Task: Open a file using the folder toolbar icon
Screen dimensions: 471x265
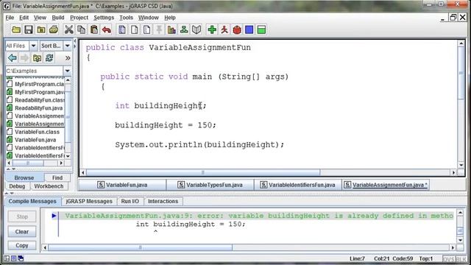Action: coord(16,29)
